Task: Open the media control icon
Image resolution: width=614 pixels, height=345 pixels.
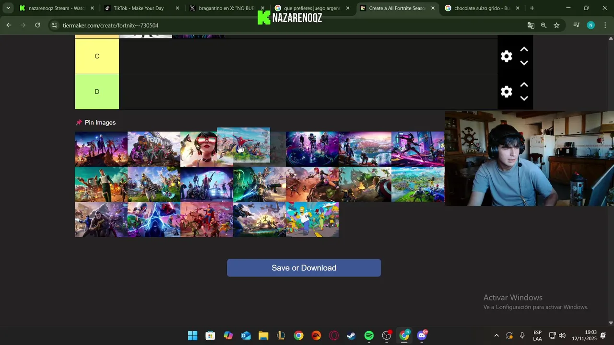Action: (x=577, y=25)
